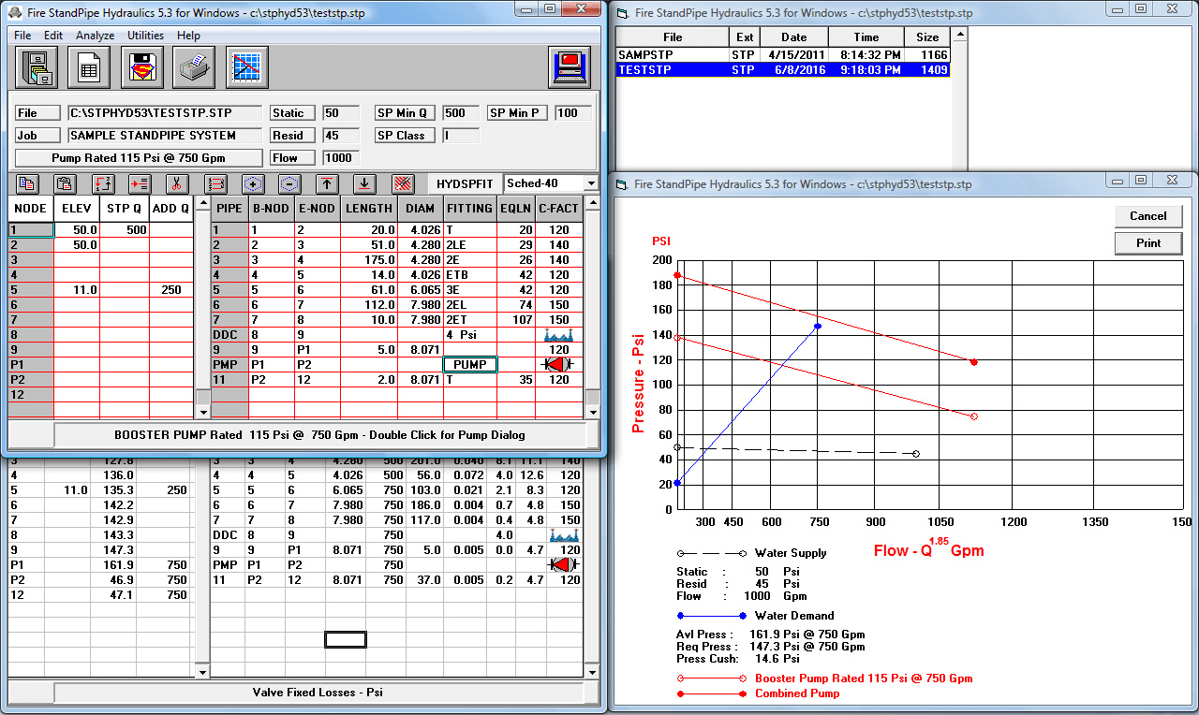Open the Sched-40 pipe schedule dropdown
Viewport: 1199px width, 715px height.
click(590, 183)
